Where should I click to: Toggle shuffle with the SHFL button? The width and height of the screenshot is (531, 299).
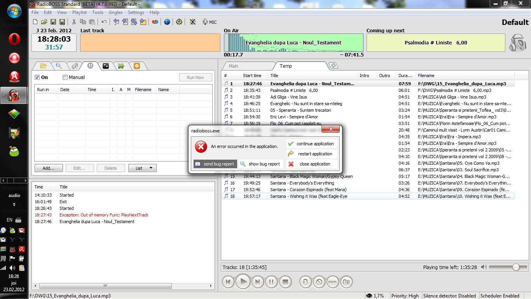pos(333,281)
